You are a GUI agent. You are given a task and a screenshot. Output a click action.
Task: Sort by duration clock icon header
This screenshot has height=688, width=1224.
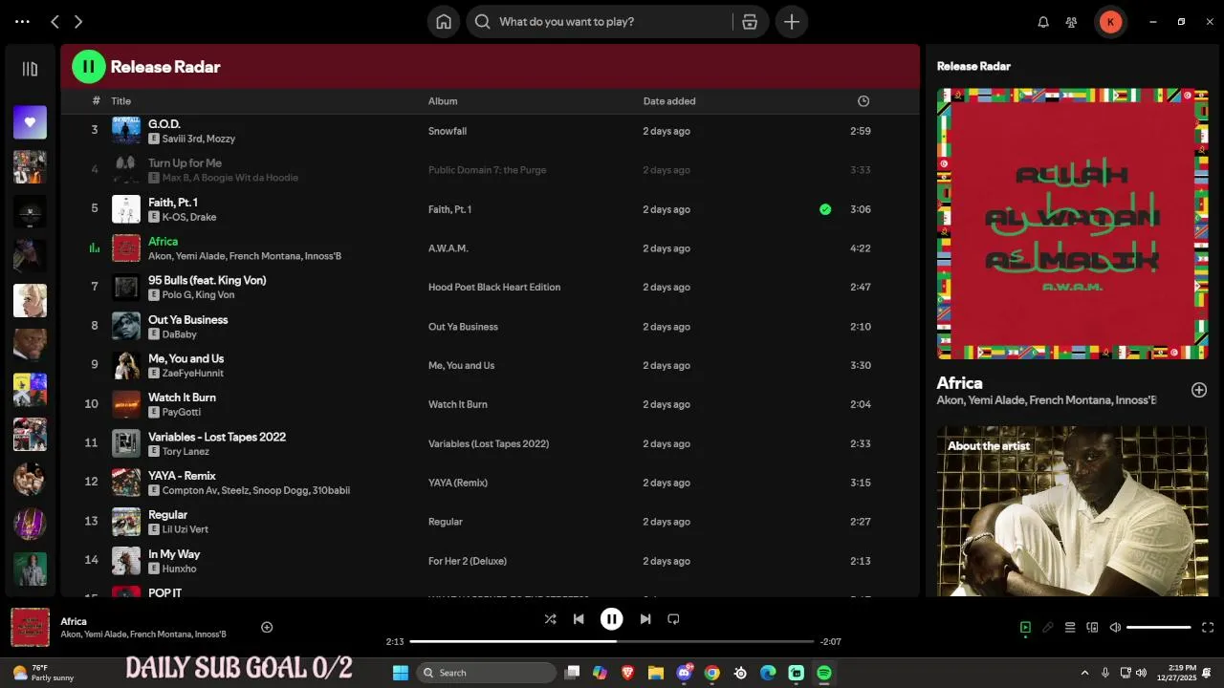(x=863, y=101)
